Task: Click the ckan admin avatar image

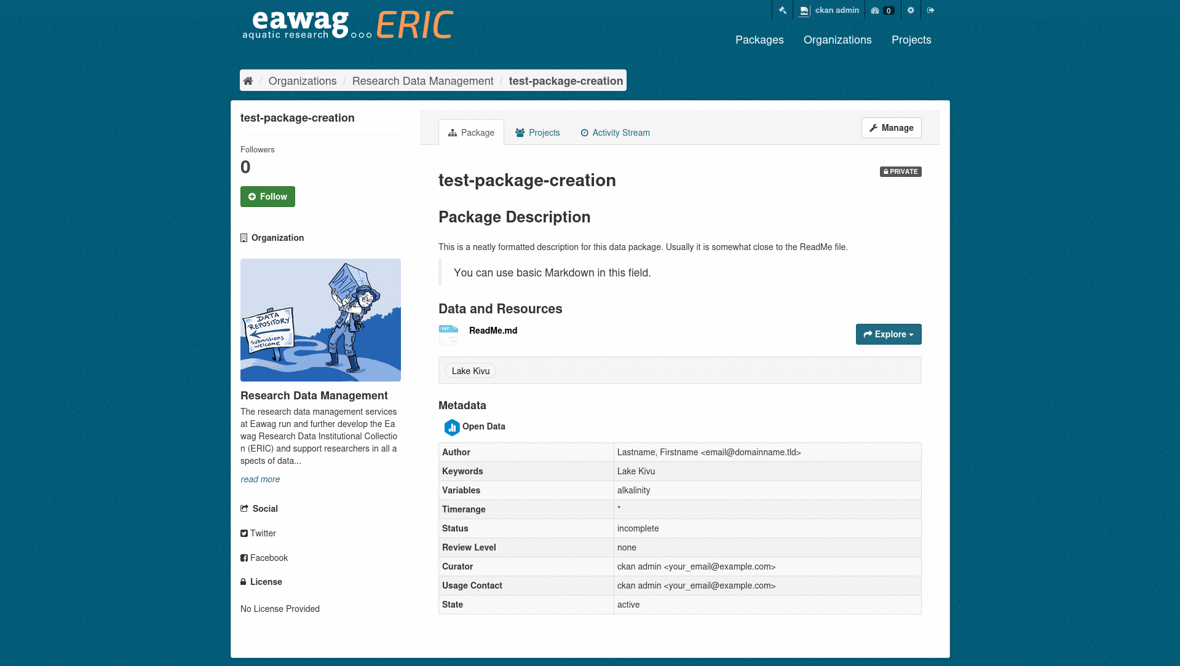Action: [x=804, y=10]
